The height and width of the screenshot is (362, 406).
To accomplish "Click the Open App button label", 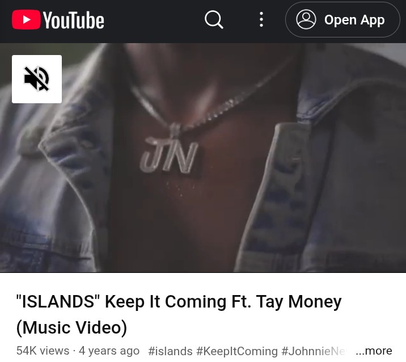I will point(354,20).
